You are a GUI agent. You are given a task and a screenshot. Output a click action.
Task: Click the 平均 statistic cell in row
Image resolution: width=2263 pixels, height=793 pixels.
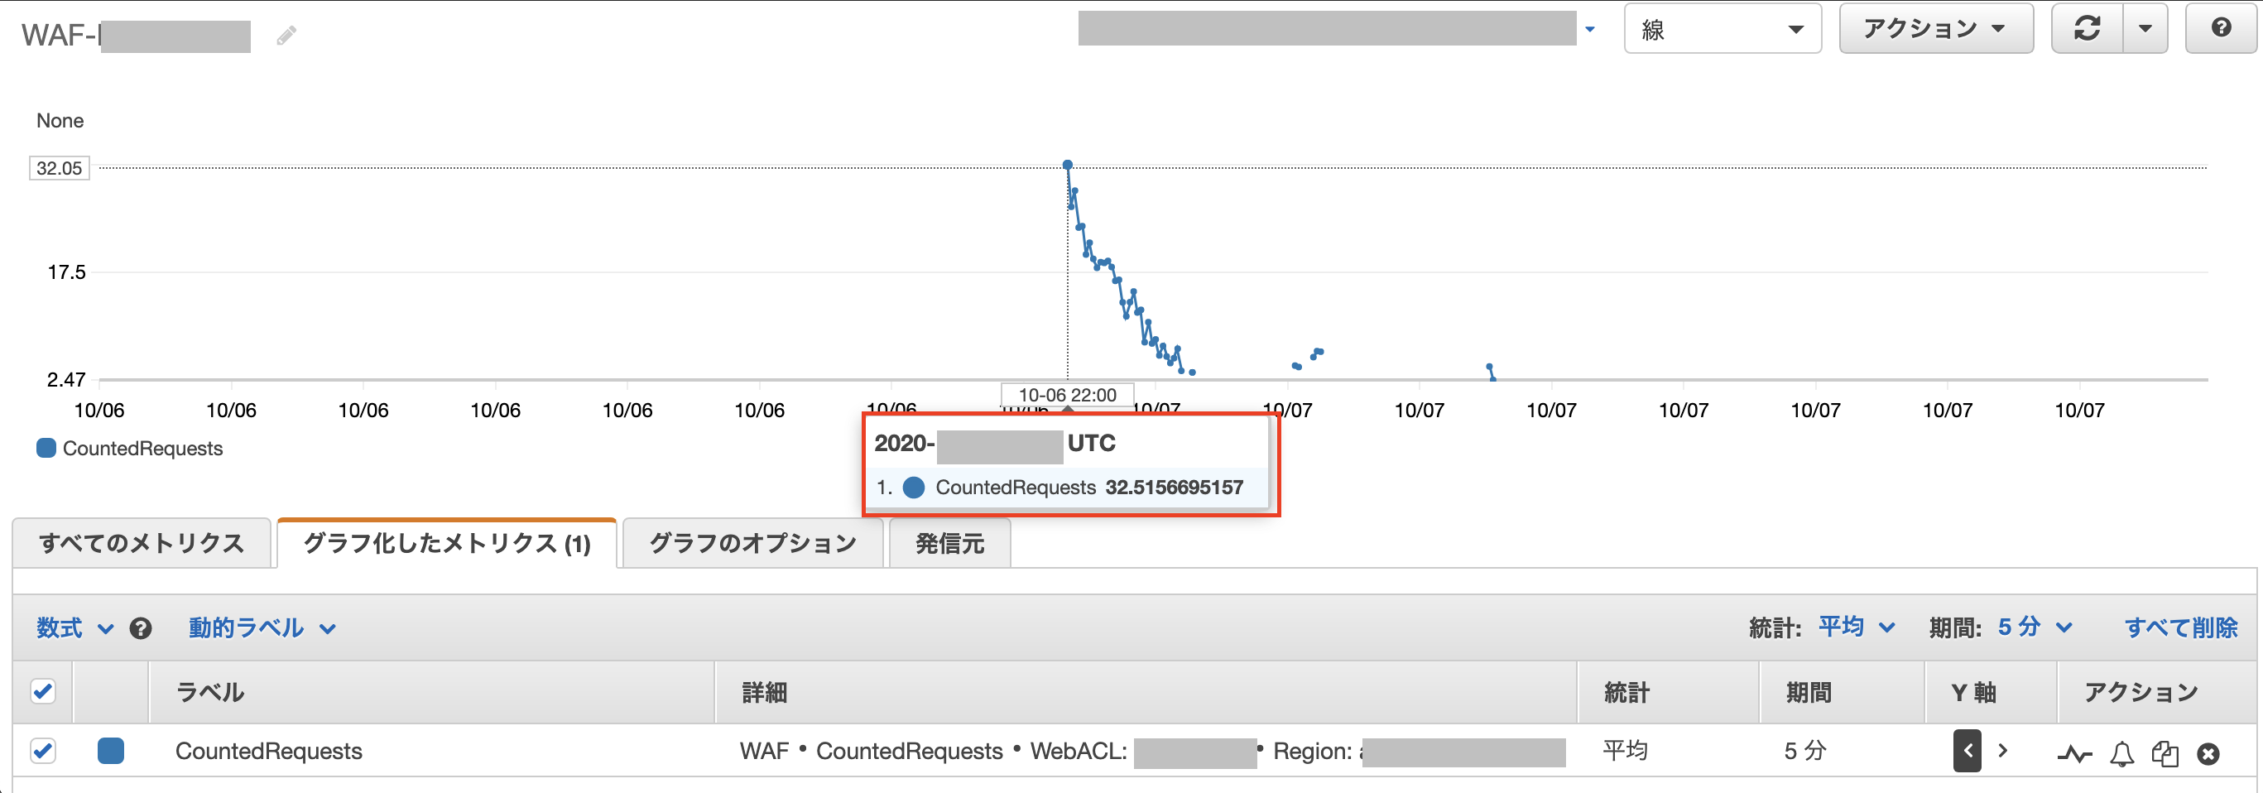[1625, 751]
